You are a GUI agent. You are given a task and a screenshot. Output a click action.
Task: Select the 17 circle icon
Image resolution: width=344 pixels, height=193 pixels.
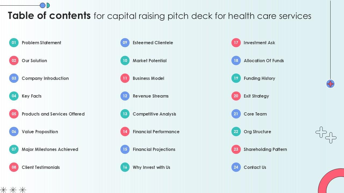pyautogui.click(x=236, y=43)
